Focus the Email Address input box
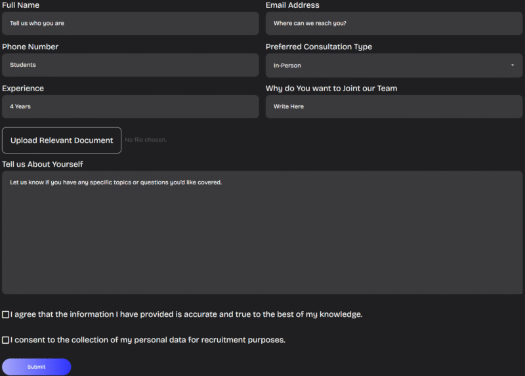Image resolution: width=525 pixels, height=376 pixels. (394, 23)
